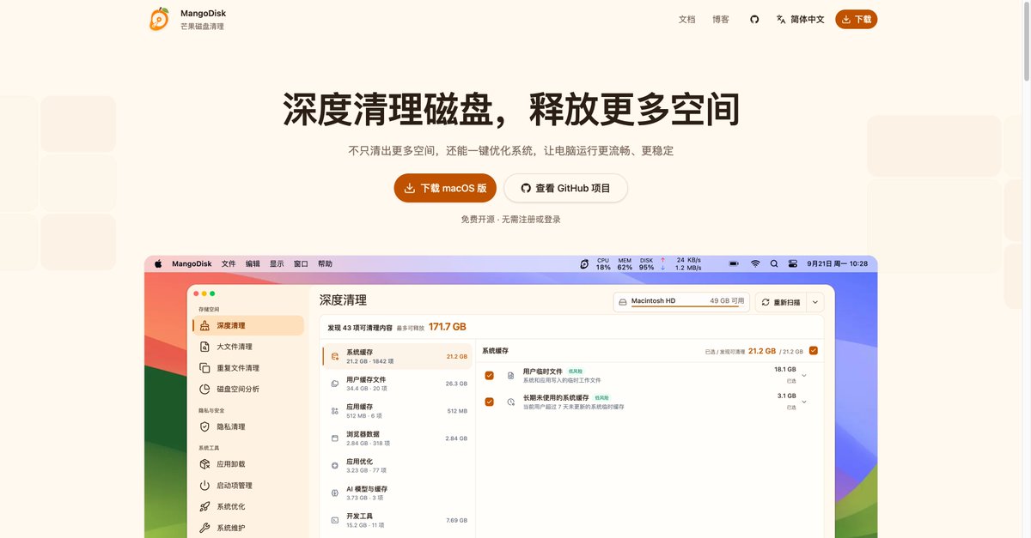1031x538 pixels.
Task: Open the 文档 navigation link
Action: pos(686,19)
